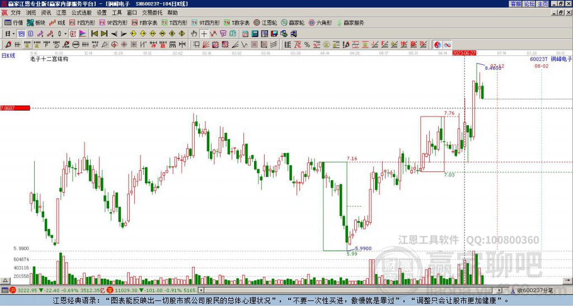Open the T四方形 time square
The image size is (573, 306).
click(x=175, y=22)
